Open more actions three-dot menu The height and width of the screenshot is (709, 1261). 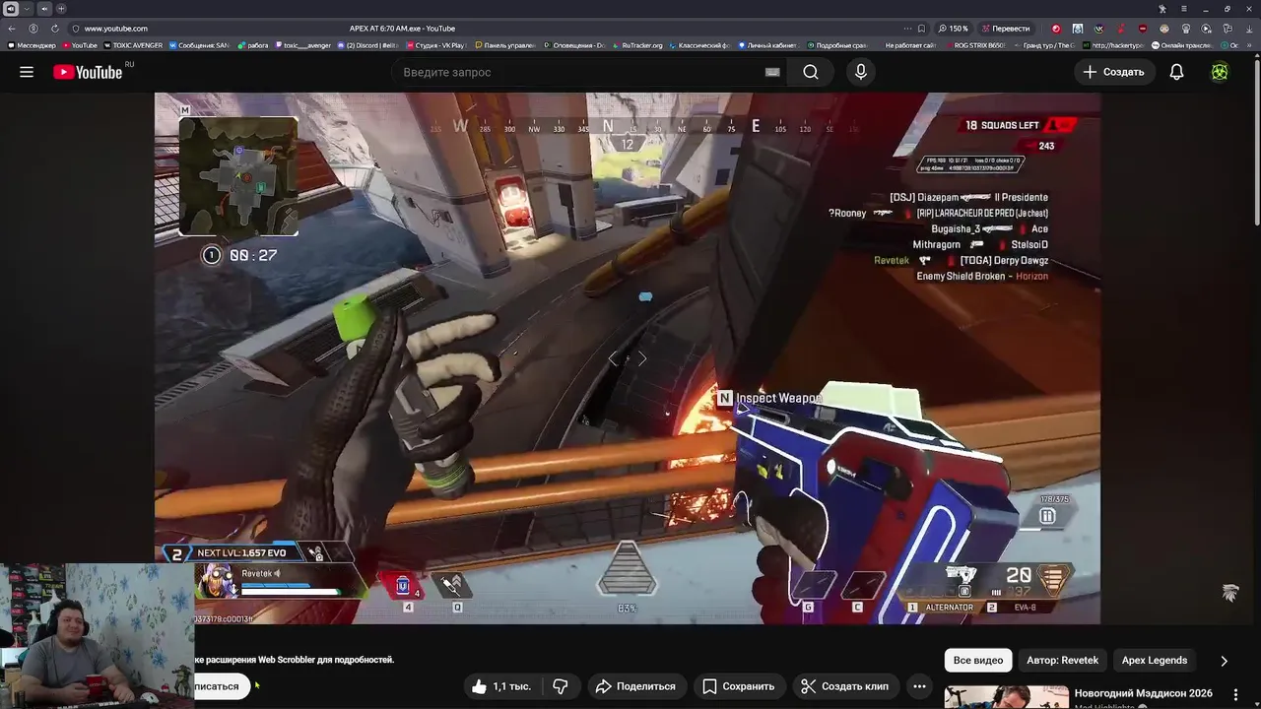919,686
